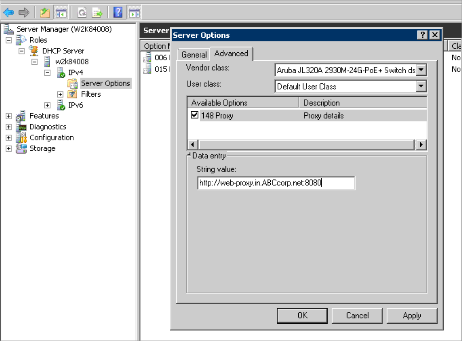
Task: Click the options list scroll left arrow
Action: [x=193, y=145]
